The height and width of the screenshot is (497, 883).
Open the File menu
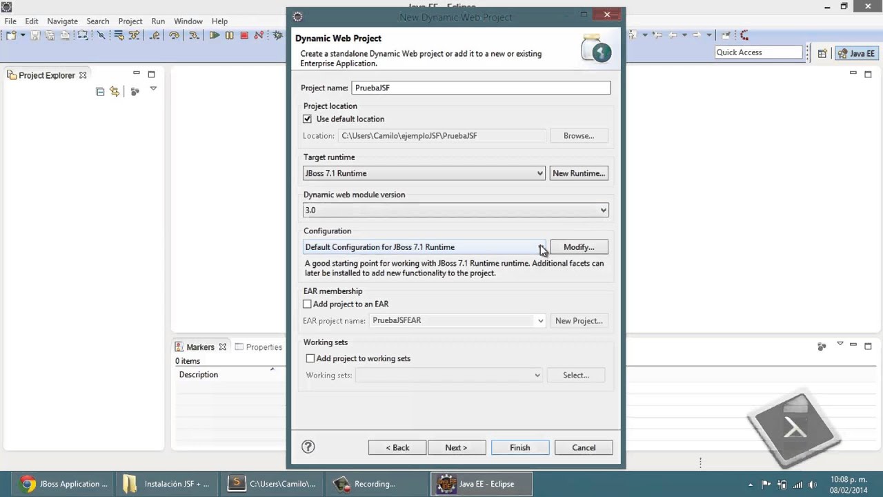10,21
